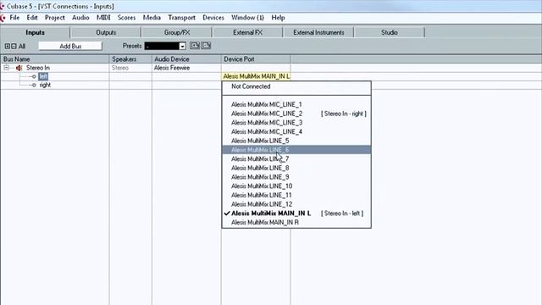Image resolution: width=542 pixels, height=305 pixels.
Task: Choose Alesis MultiMix LINE_9
Action: [296, 177]
